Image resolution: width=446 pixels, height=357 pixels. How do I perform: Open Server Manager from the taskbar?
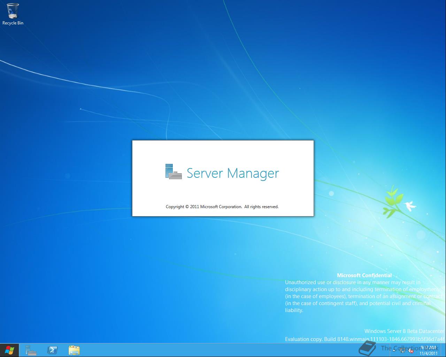pyautogui.click(x=31, y=350)
